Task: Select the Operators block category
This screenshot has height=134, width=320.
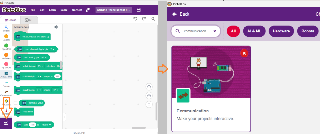Action: click(6, 47)
